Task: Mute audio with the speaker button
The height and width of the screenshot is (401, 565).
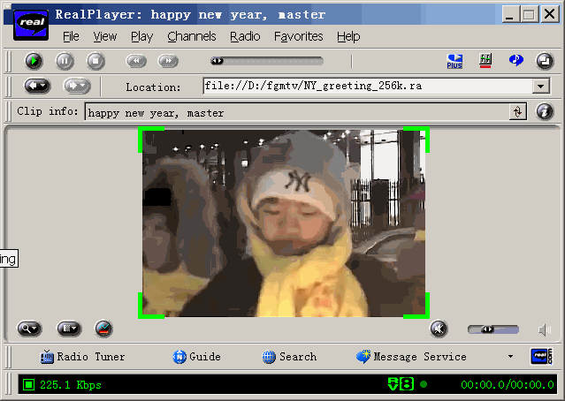Action: [439, 329]
